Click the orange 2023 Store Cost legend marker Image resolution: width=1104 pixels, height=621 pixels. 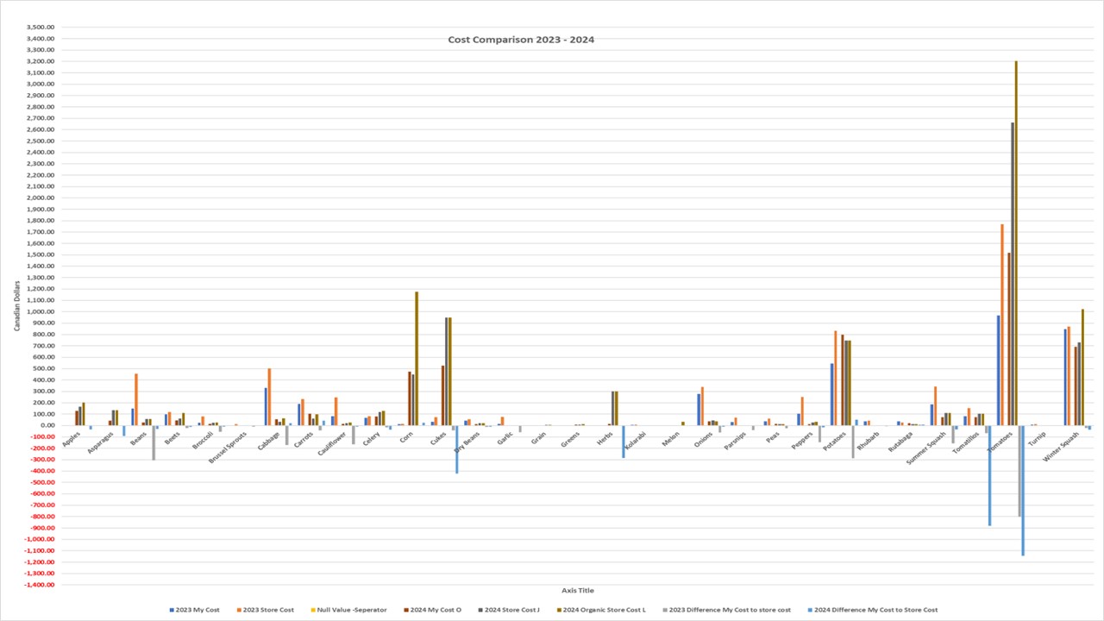click(240, 609)
